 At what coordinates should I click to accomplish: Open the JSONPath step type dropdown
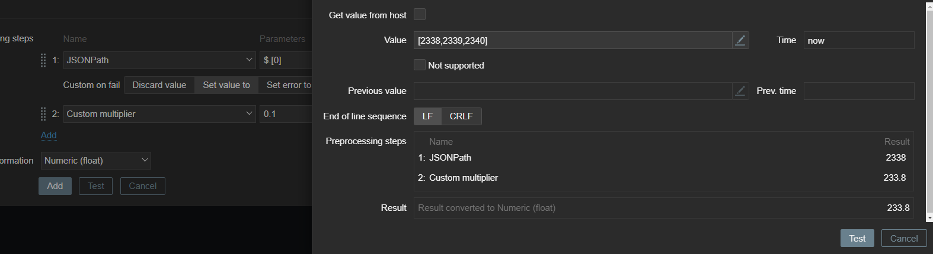click(x=159, y=60)
